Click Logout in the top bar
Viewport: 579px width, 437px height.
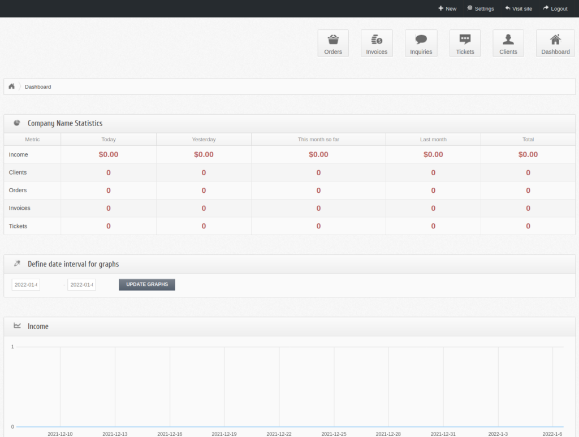click(555, 8)
